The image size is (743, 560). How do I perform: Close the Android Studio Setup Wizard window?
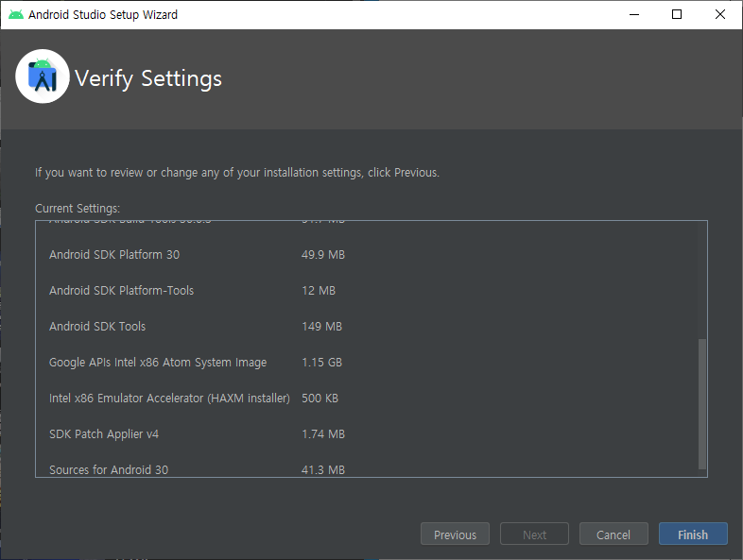719,15
